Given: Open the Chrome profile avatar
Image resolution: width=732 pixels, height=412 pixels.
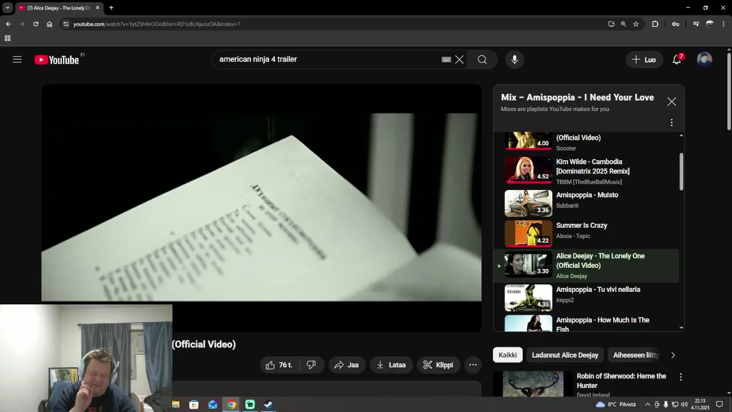Looking at the screenshot, I should pos(710,24).
